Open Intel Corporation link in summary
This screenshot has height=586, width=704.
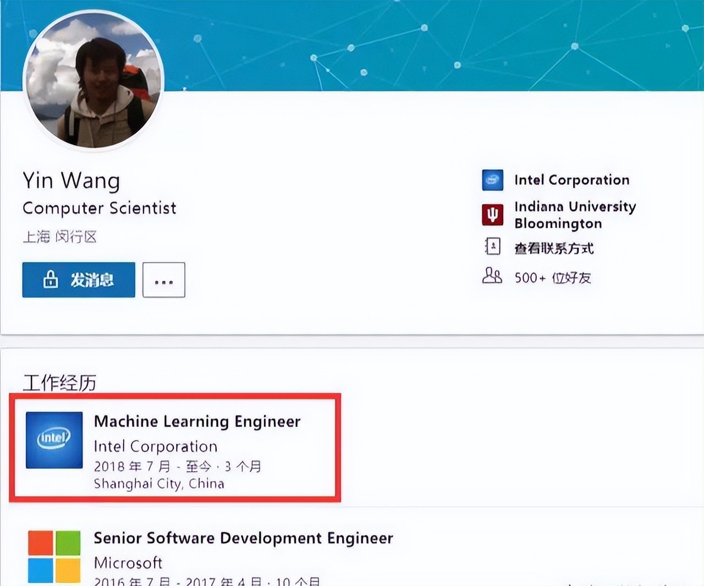point(571,180)
